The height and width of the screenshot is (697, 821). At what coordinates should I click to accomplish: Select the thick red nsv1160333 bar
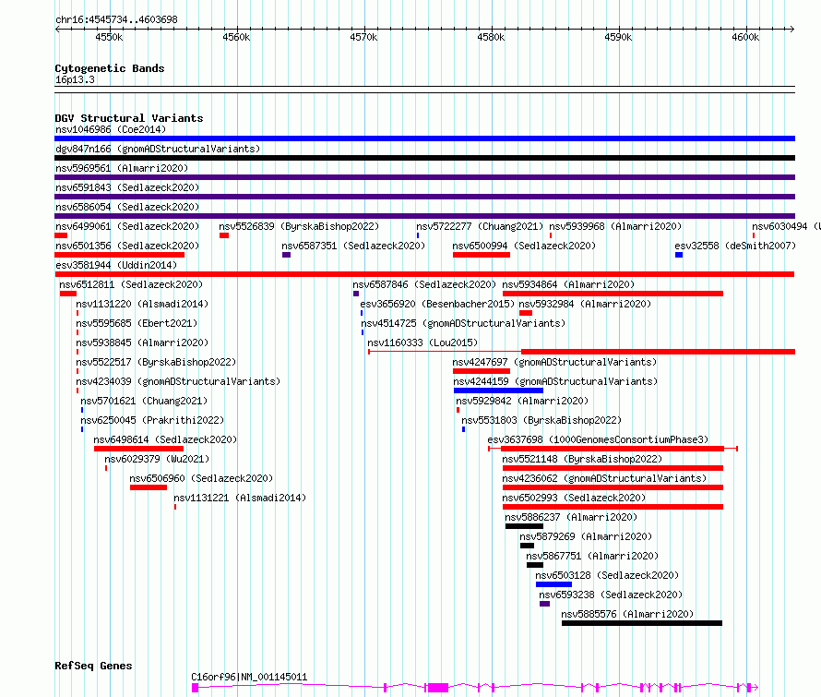658,352
